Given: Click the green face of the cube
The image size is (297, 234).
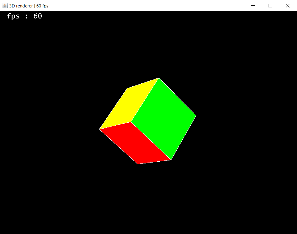Looking at the screenshot, I should (x=164, y=118).
